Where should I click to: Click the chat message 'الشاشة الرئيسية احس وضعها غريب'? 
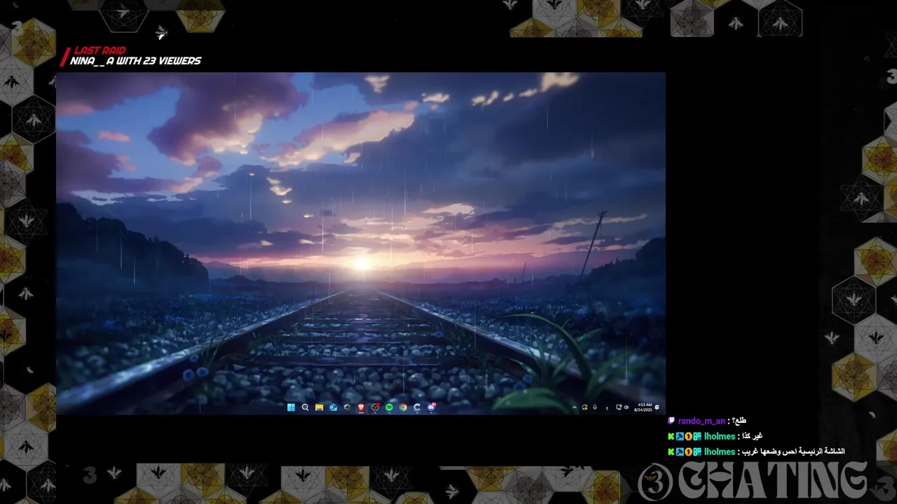click(x=794, y=451)
